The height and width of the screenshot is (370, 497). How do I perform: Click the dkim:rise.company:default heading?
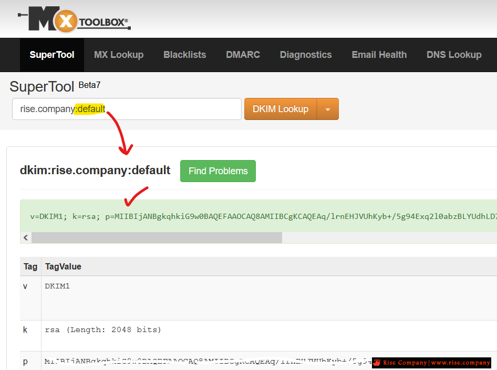(95, 170)
